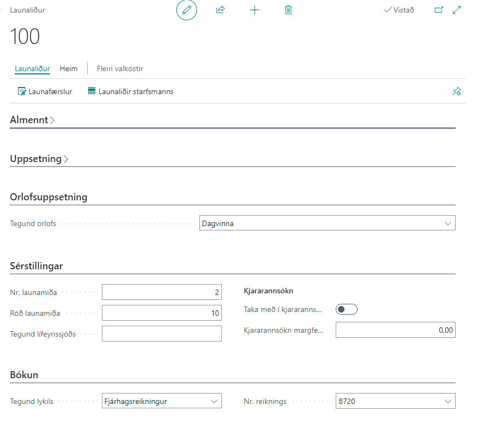
Task: Toggle the Taka með í kjararannsókn switch
Action: [x=346, y=310]
